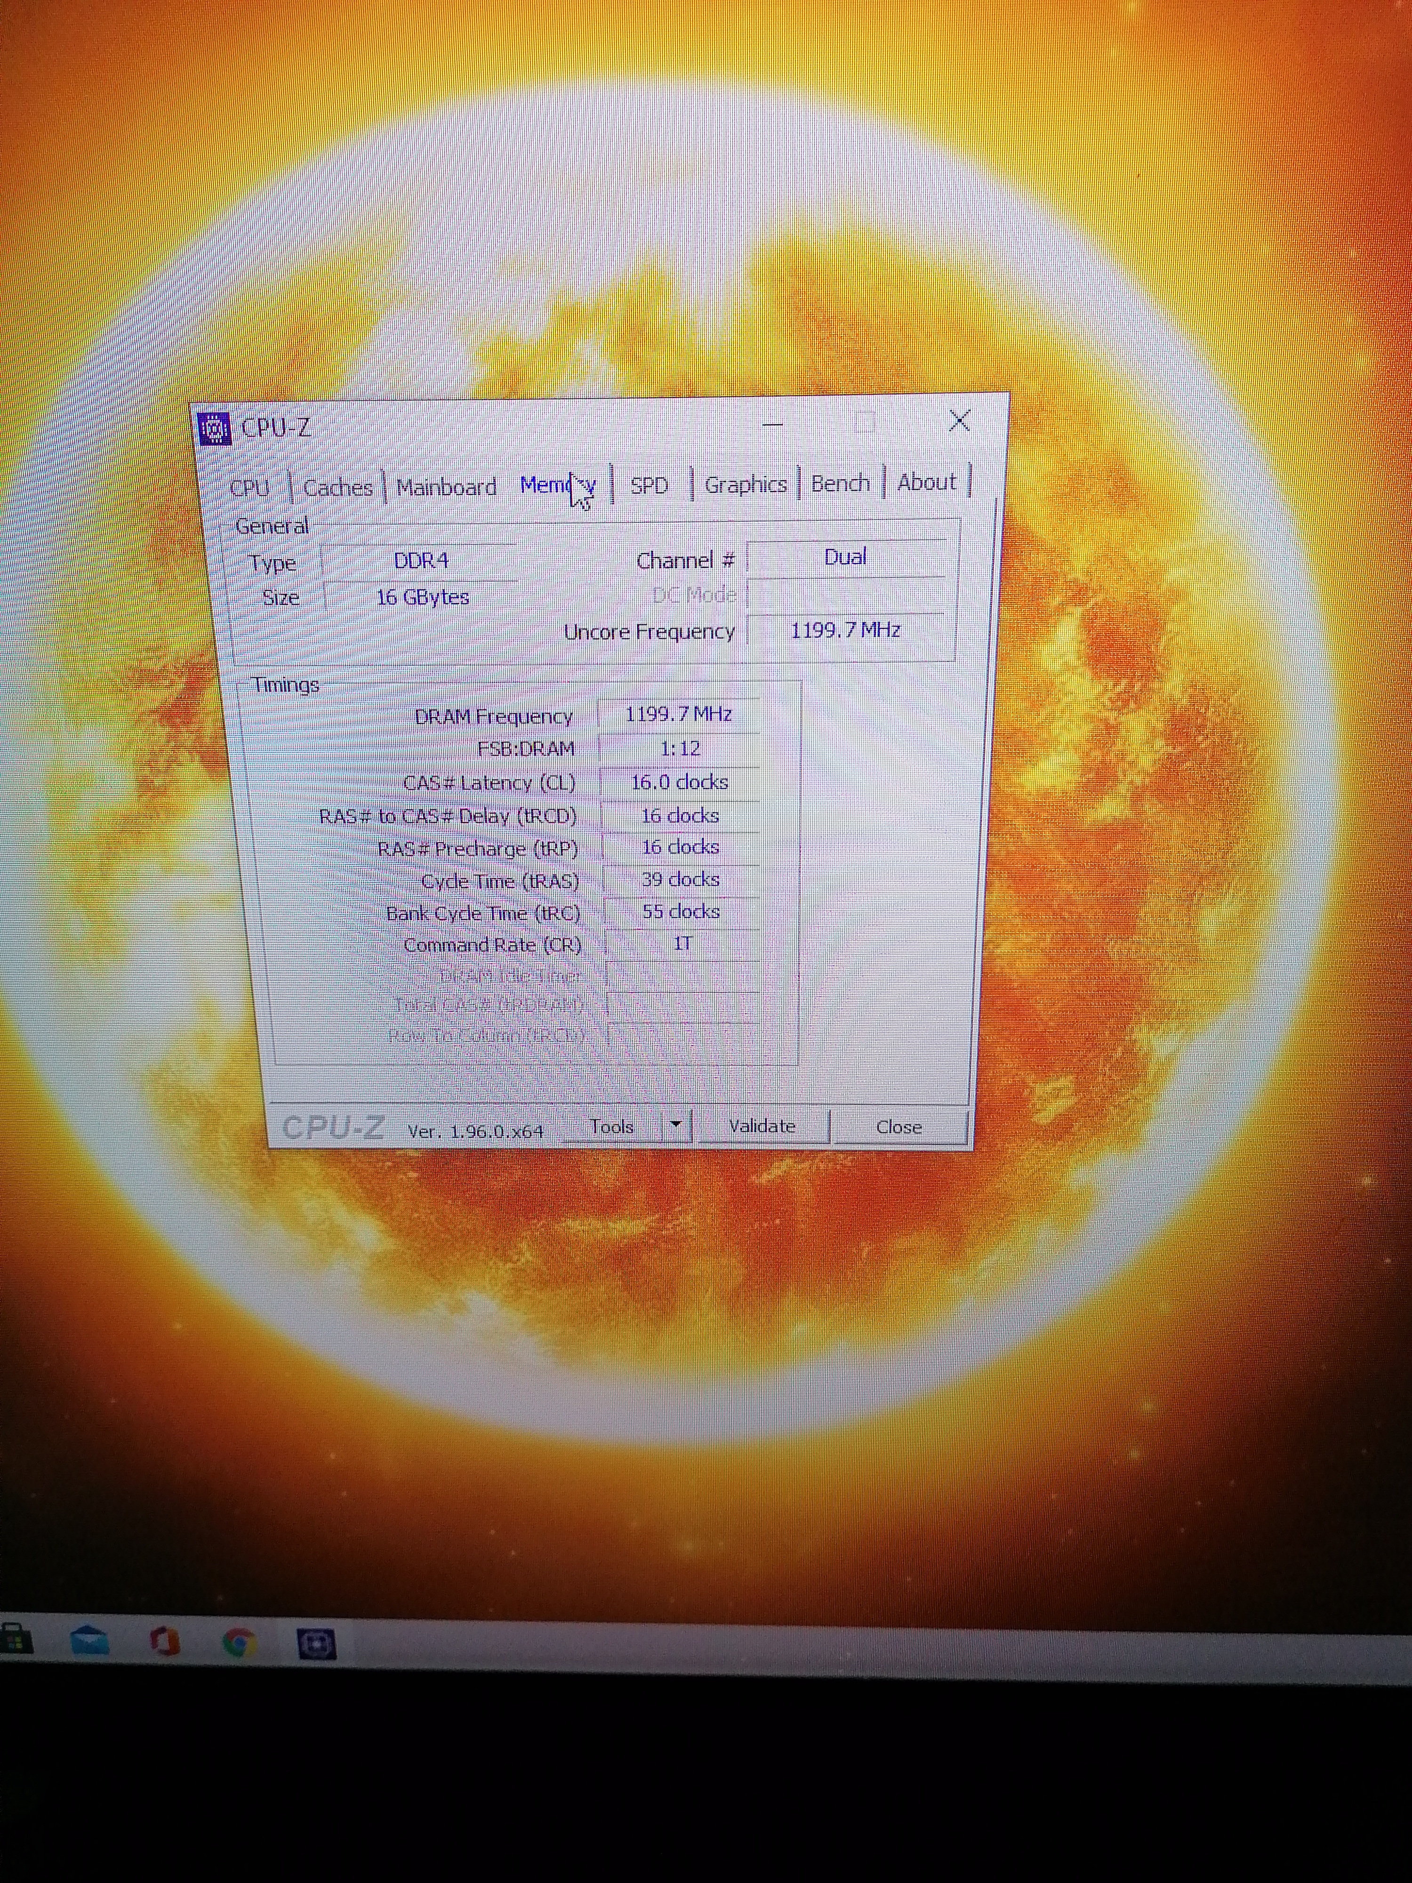The width and height of the screenshot is (1412, 1883).
Task: Go to the Mainboard tab
Action: click(446, 487)
